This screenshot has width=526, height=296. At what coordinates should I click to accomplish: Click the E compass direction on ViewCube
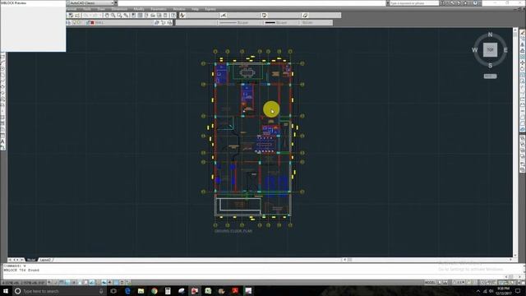tap(505, 50)
